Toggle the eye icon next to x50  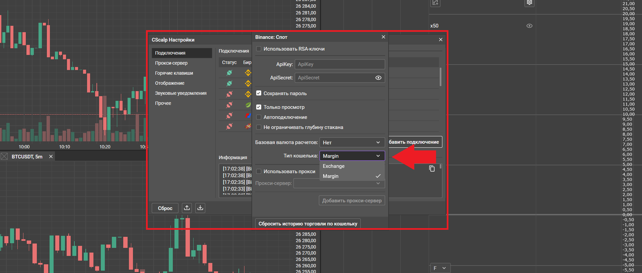[x=529, y=26]
